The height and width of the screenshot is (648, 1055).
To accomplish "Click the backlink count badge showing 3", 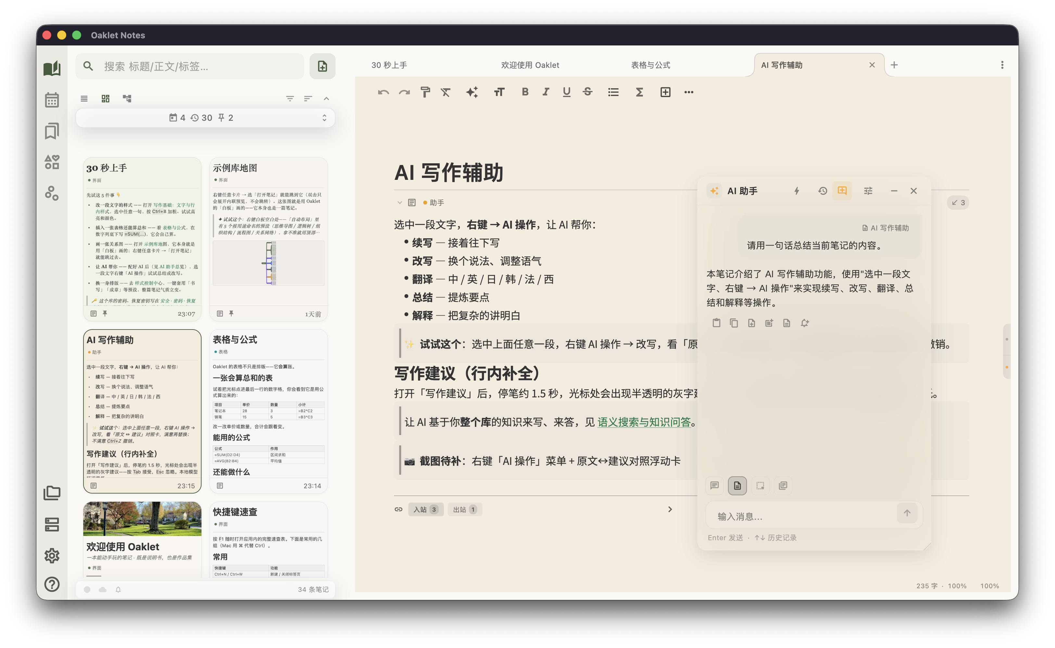I will pyautogui.click(x=958, y=203).
